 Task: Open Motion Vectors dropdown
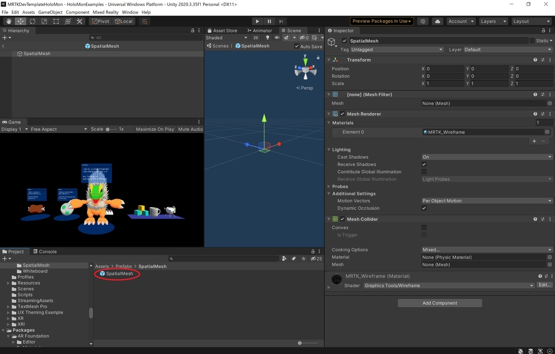[487, 201]
